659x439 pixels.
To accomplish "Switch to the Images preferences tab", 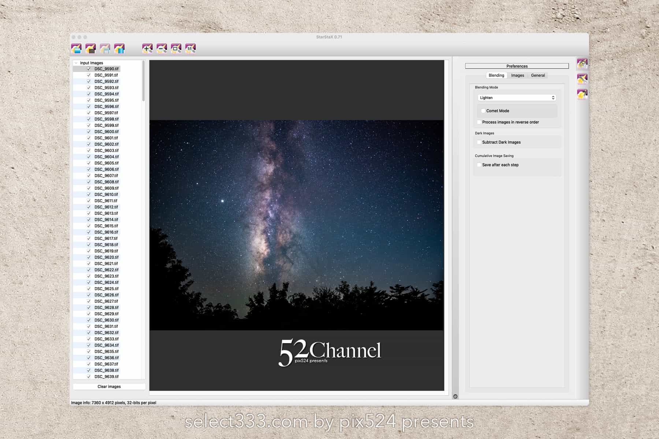I will (x=517, y=75).
